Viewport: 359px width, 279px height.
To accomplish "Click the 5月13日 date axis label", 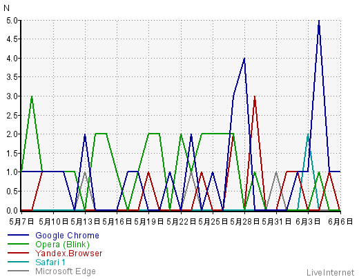I will (x=85, y=222).
